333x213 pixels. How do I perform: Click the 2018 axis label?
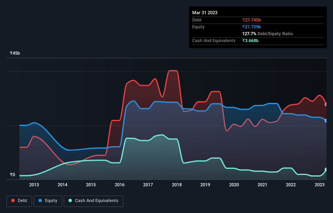point(177,185)
